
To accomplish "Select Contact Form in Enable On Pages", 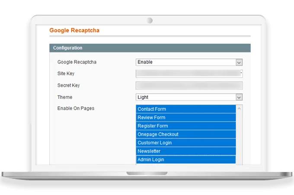I will (186, 109).
